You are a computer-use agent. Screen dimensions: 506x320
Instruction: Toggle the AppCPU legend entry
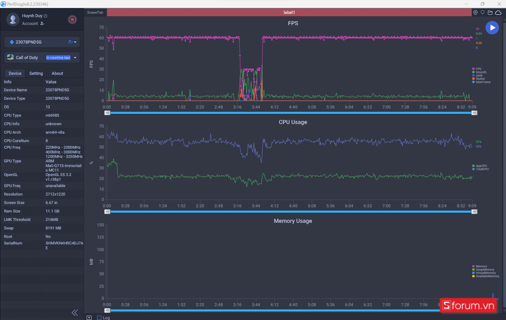coord(481,166)
